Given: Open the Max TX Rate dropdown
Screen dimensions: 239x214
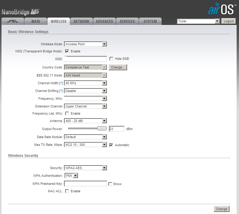Looking at the screenshot, I should [x=85, y=145].
